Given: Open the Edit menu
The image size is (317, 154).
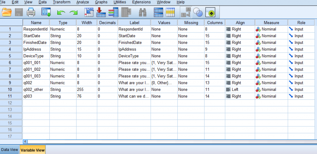Looking at the screenshot, I should [x=15, y=2].
